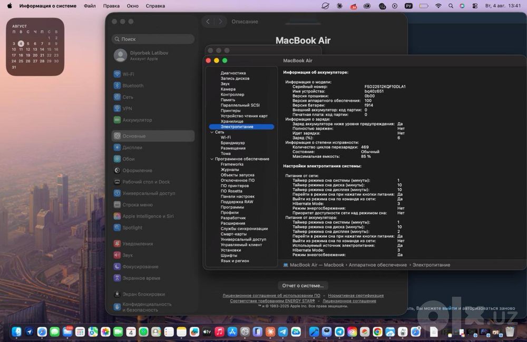The width and height of the screenshot is (527, 342).
Task: Select Камера in System Information tree
Action: [x=228, y=89]
